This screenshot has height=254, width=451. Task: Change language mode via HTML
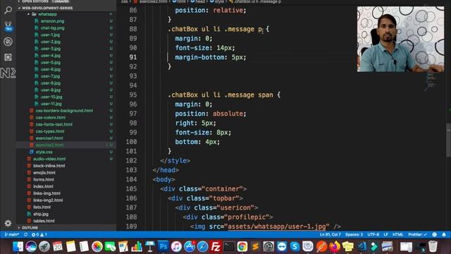pos(397,235)
